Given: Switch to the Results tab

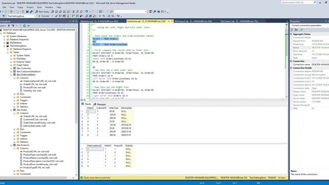Looking at the screenshot, I should [86, 104].
